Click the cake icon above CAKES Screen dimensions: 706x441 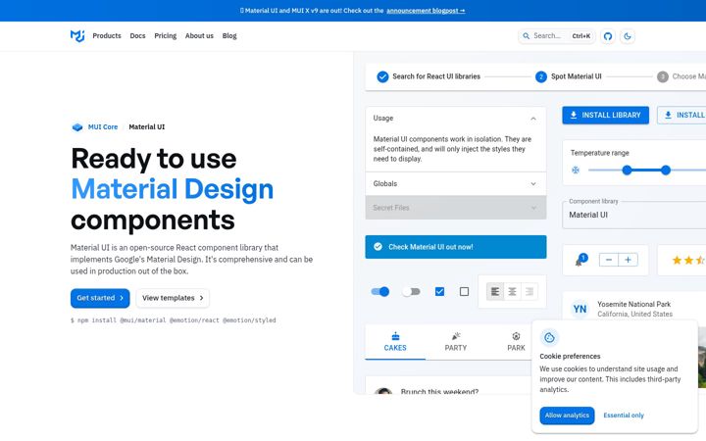point(395,336)
